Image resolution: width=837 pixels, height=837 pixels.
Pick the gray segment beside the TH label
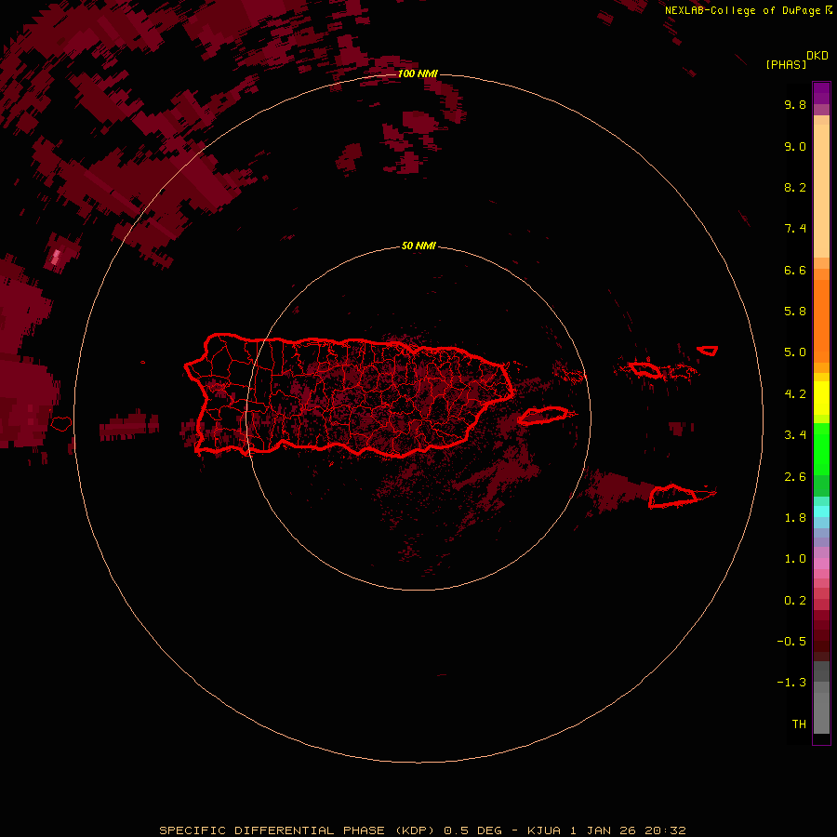click(x=821, y=712)
